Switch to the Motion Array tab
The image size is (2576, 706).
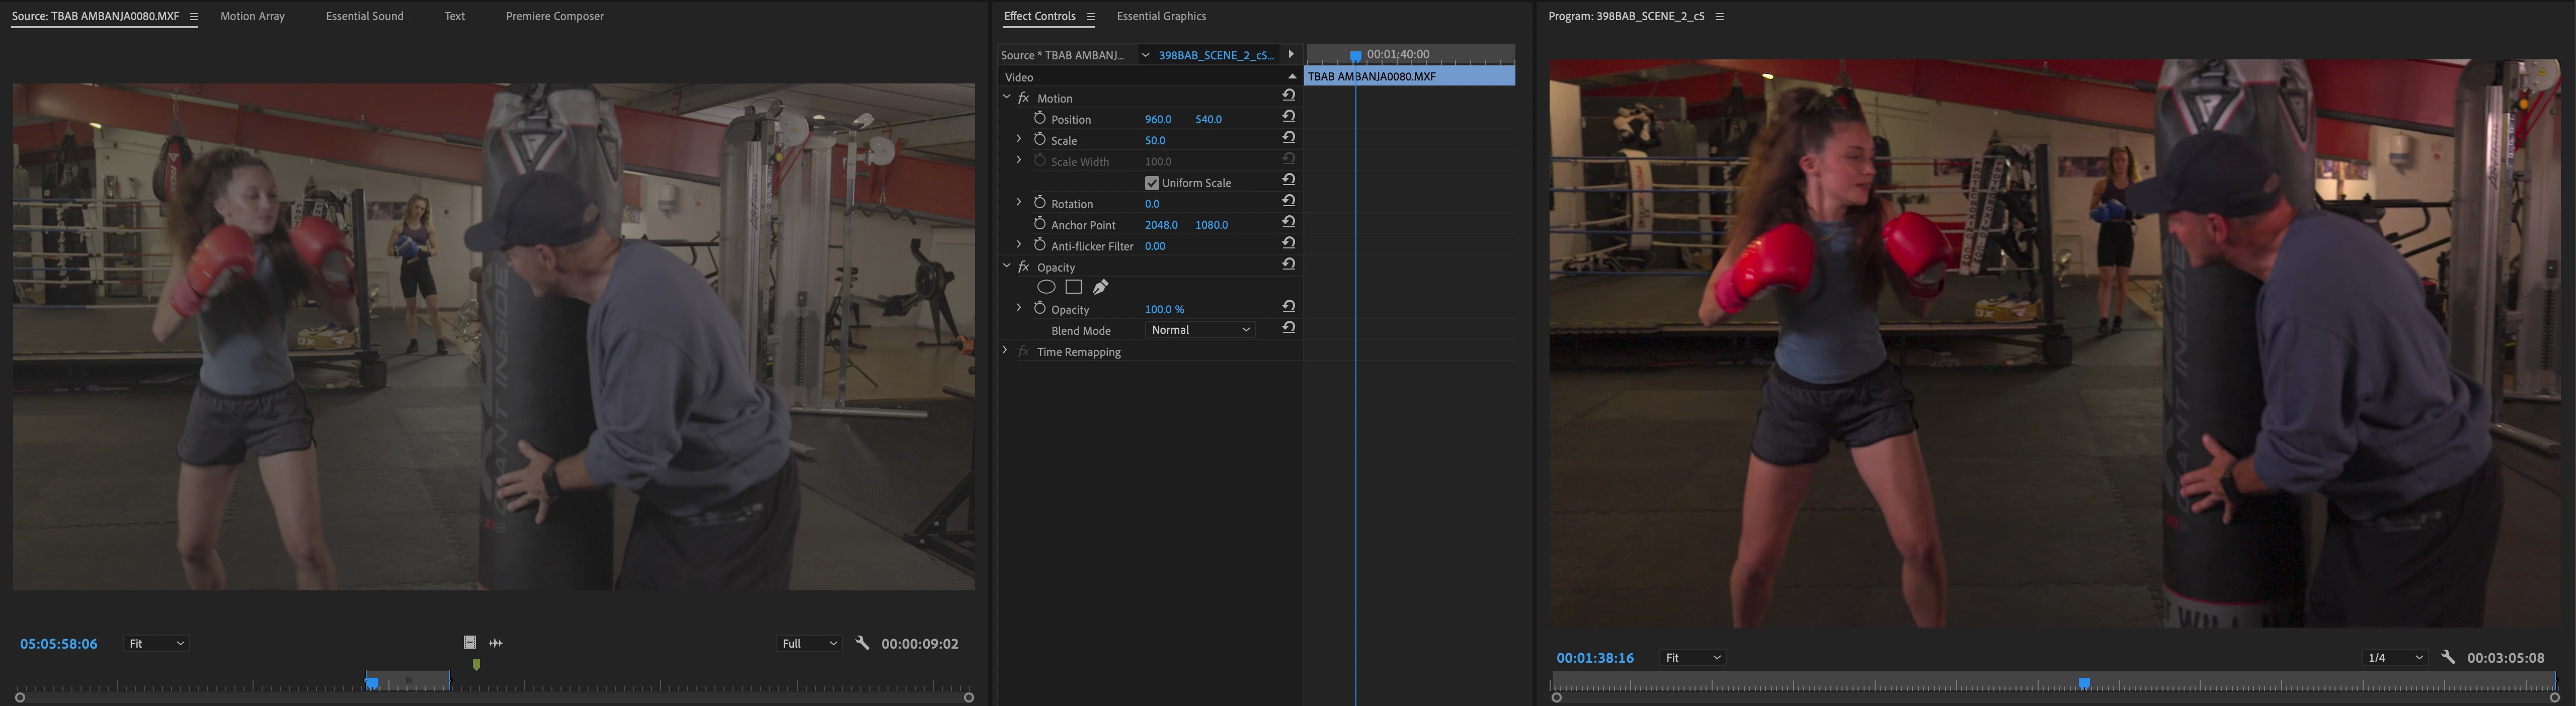click(x=252, y=16)
